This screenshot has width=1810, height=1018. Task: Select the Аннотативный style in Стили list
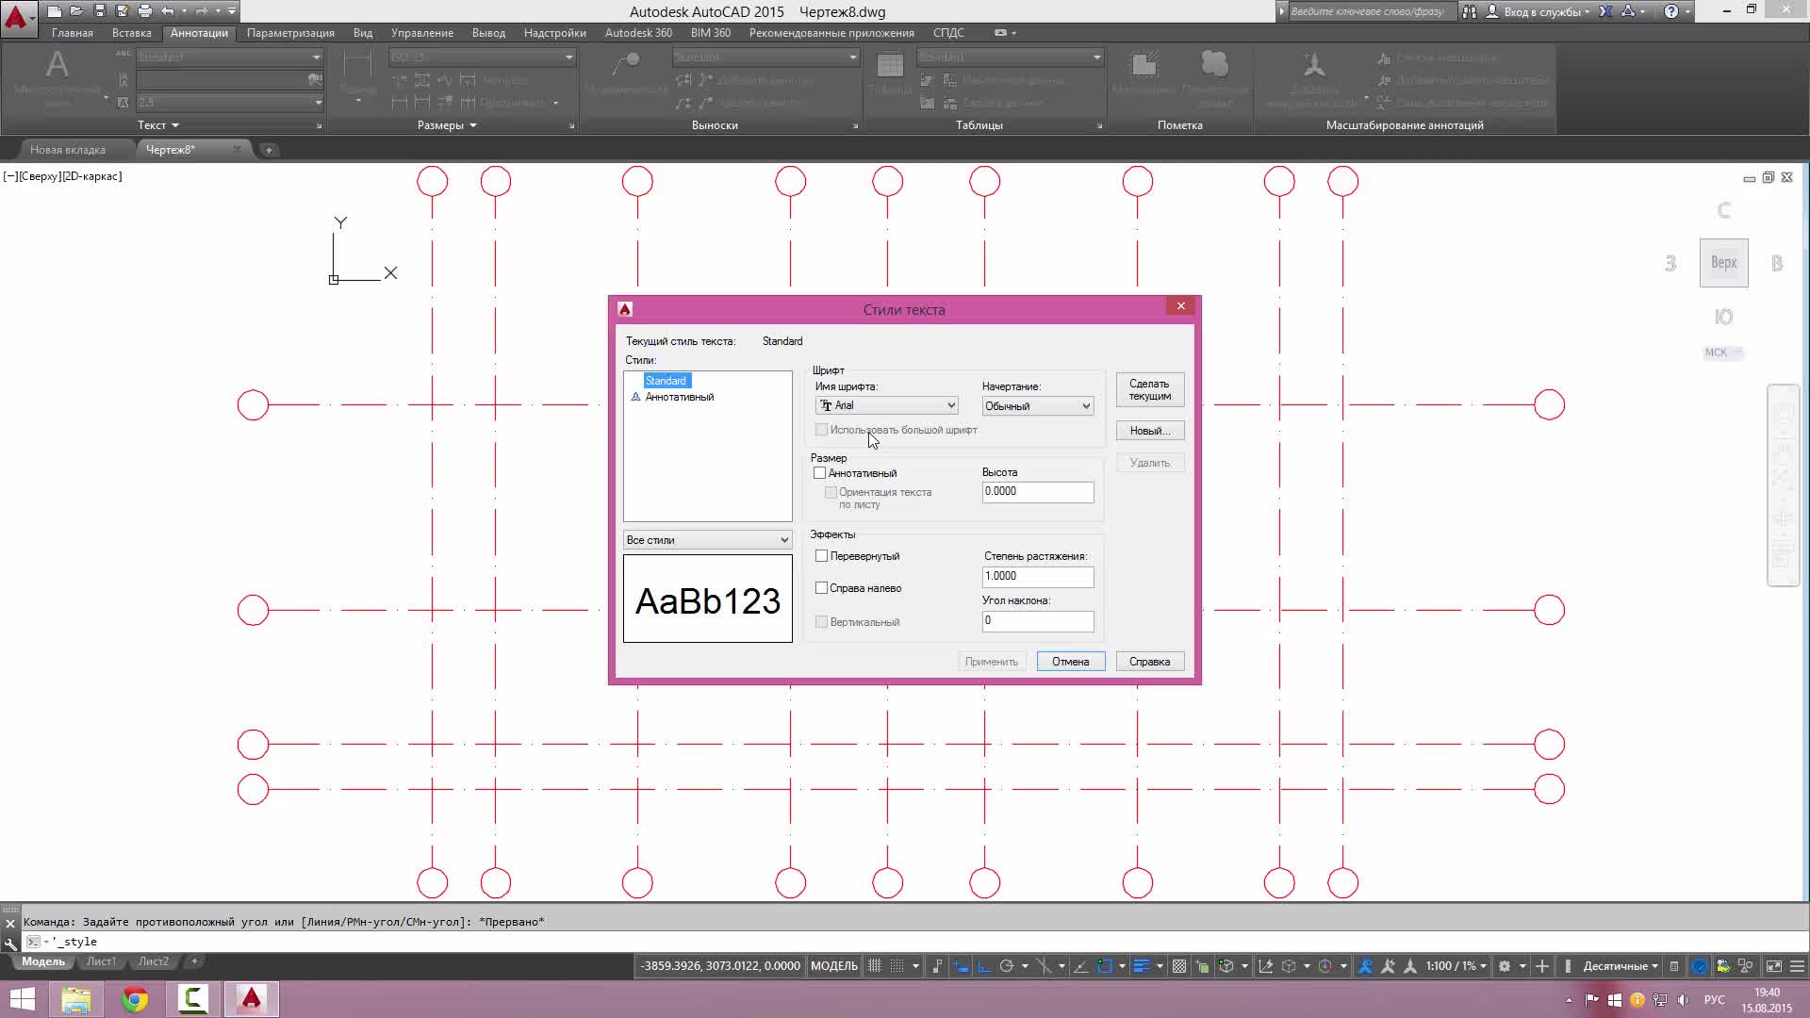pos(679,397)
